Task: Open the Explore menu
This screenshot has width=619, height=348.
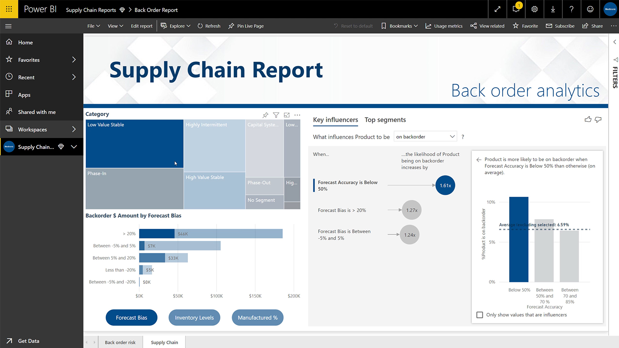Action: [x=176, y=26]
